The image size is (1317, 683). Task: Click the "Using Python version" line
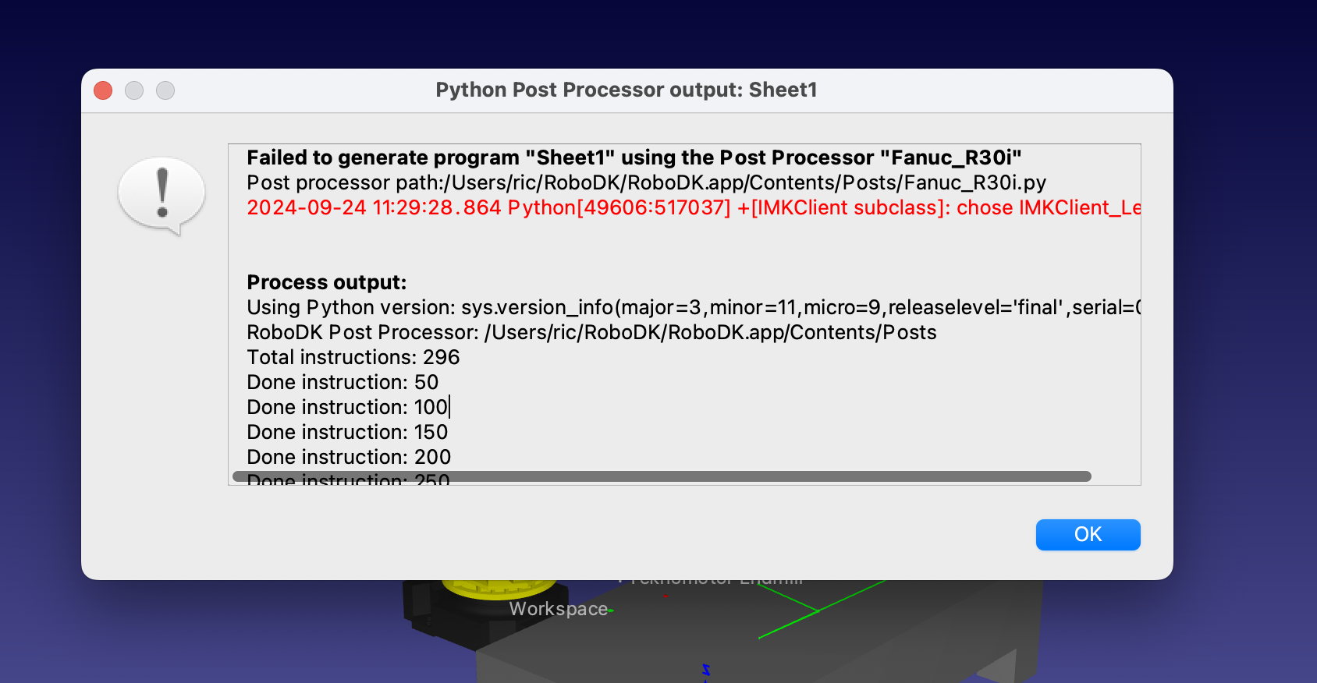tap(693, 308)
